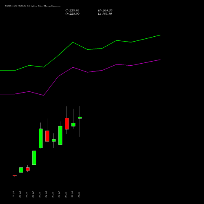The width and height of the screenshot is (204, 204).
Task: Click the 24 Jul date label
Action: click(46, 195)
